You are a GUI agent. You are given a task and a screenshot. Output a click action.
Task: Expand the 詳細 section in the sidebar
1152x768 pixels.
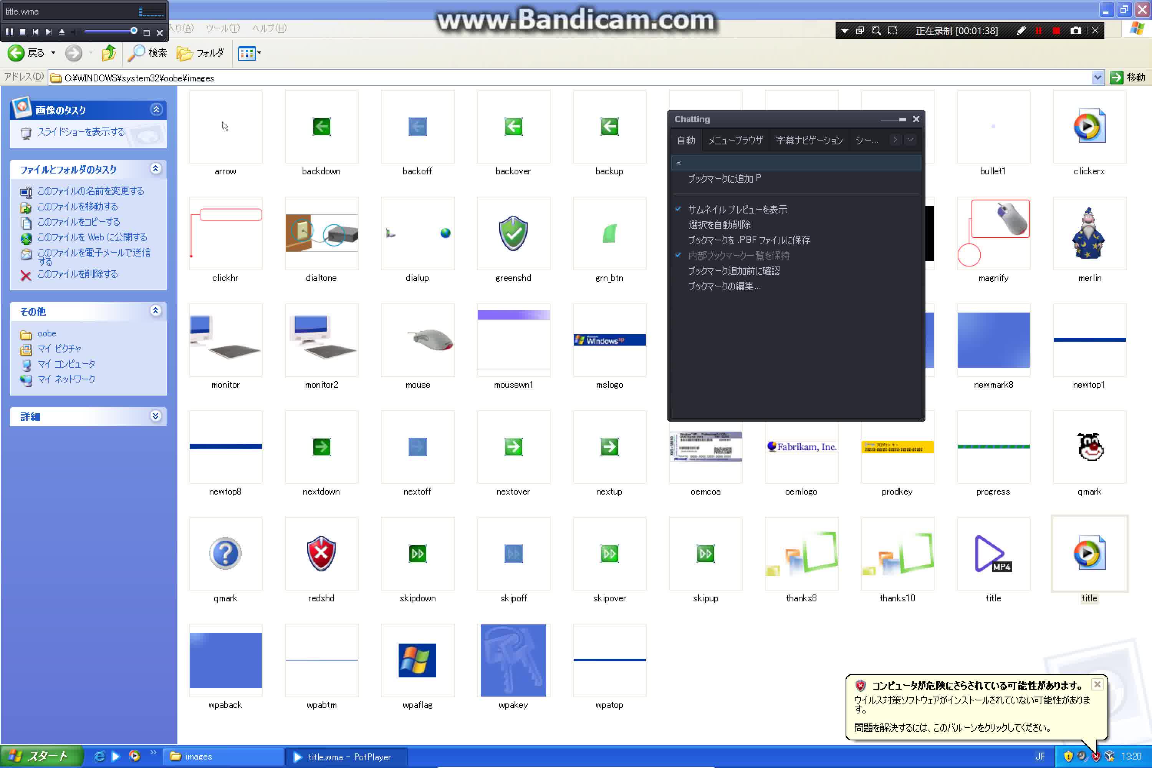click(155, 416)
